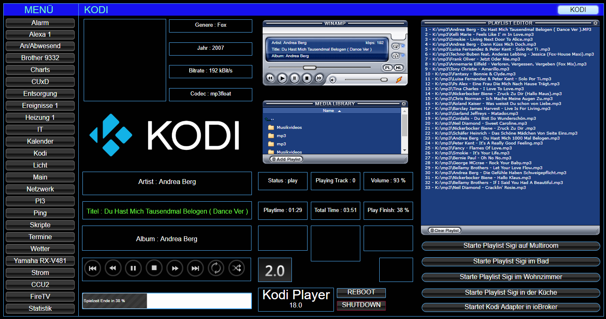Open Alarm from the menu
This screenshot has width=606, height=319.
pos(40,23)
